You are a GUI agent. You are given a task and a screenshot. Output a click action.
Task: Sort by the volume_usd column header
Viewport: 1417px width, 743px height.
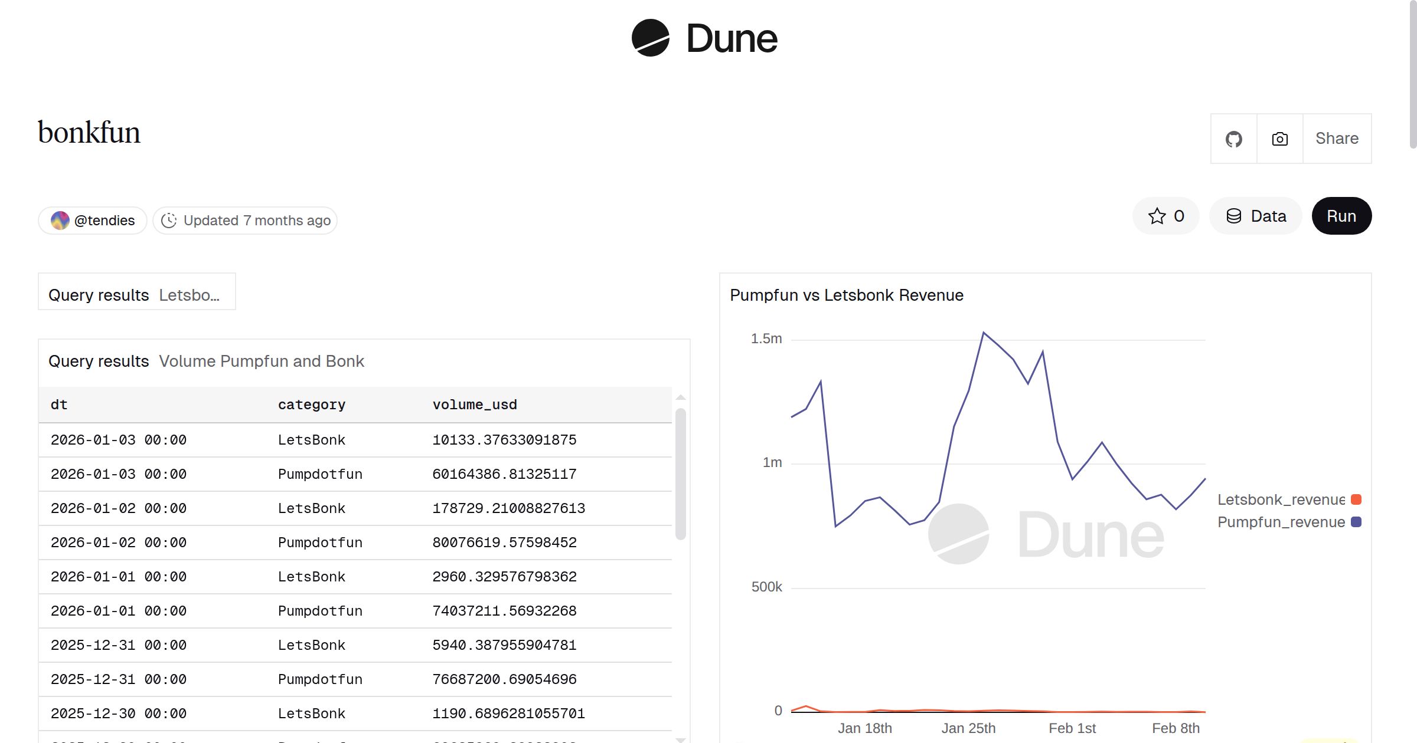(x=474, y=405)
